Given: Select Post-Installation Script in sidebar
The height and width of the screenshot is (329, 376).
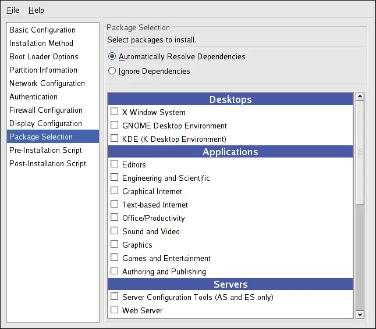Looking at the screenshot, I should click(48, 163).
